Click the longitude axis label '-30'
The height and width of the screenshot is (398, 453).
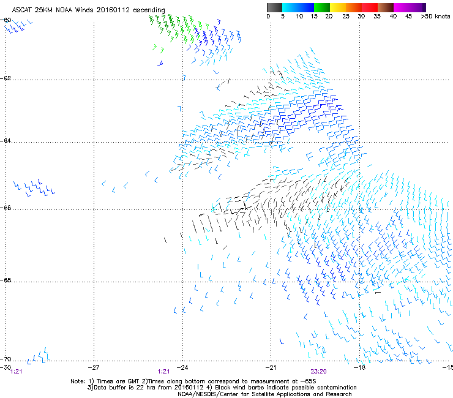(6, 367)
